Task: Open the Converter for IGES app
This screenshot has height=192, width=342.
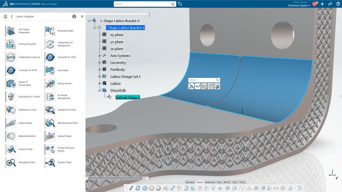Action: click(50, 57)
